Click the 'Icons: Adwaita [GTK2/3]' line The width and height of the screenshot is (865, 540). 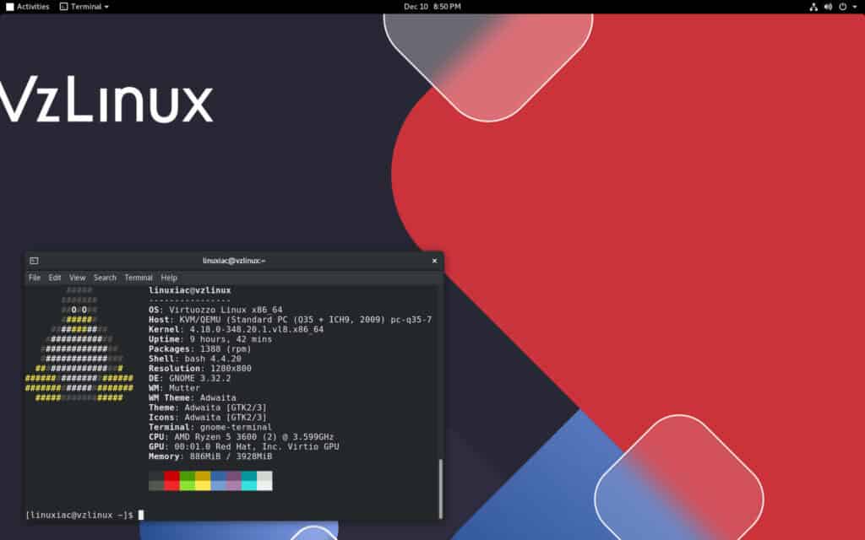pyautogui.click(x=208, y=418)
